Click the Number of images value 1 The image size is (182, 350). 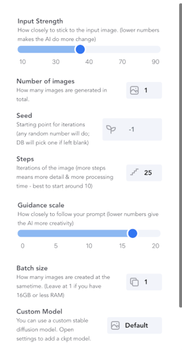146,90
